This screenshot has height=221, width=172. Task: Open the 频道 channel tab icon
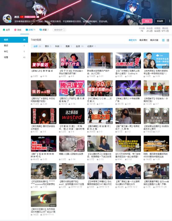(41, 30)
